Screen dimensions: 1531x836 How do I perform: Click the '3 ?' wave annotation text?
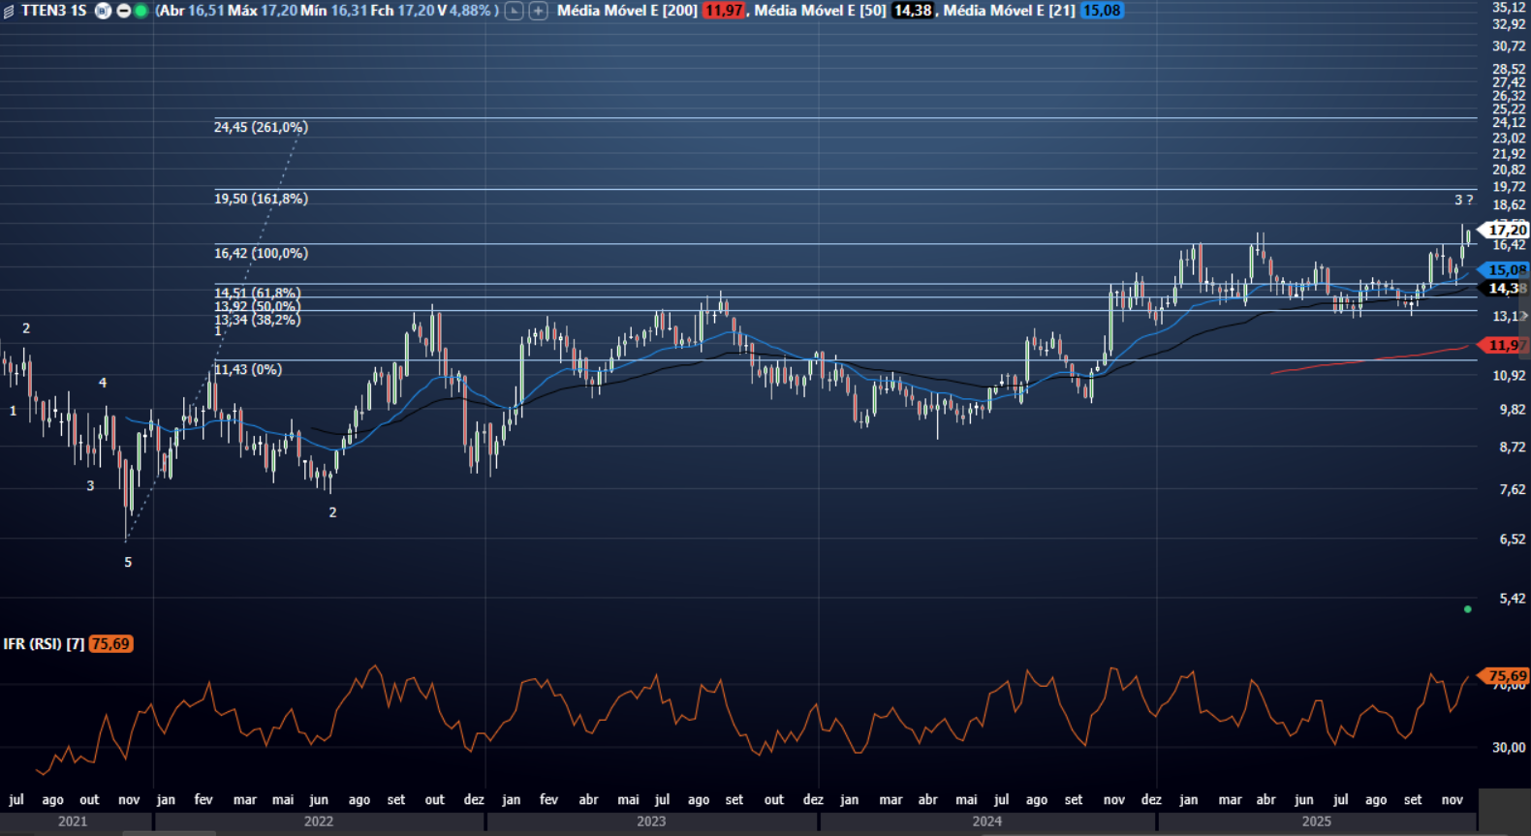point(1463,200)
